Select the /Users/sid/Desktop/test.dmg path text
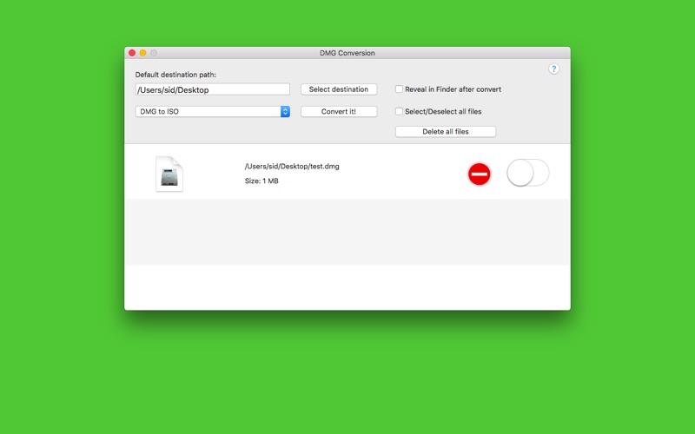This screenshot has width=695, height=434. (292, 167)
